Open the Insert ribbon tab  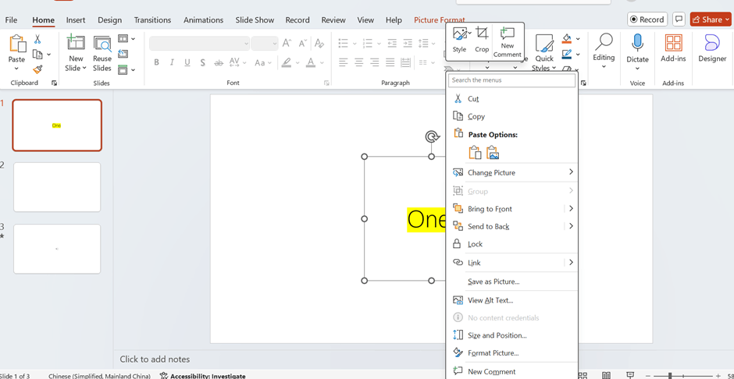76,20
